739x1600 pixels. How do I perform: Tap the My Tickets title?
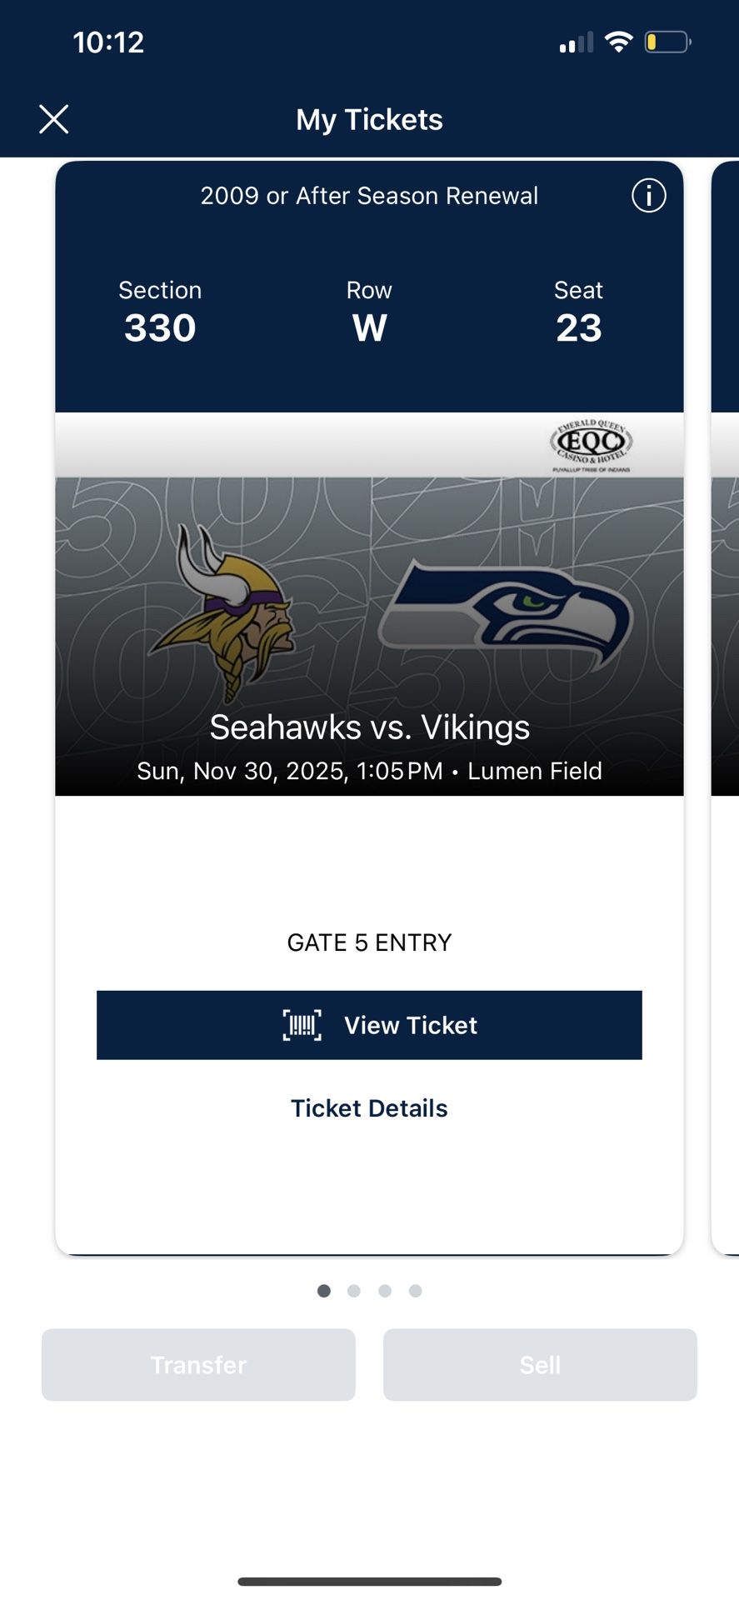[369, 119]
